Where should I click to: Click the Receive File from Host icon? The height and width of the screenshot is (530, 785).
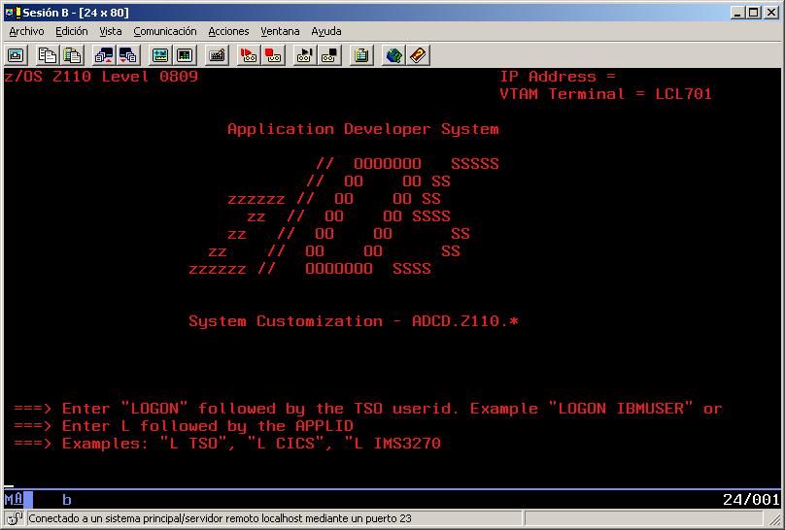(128, 55)
